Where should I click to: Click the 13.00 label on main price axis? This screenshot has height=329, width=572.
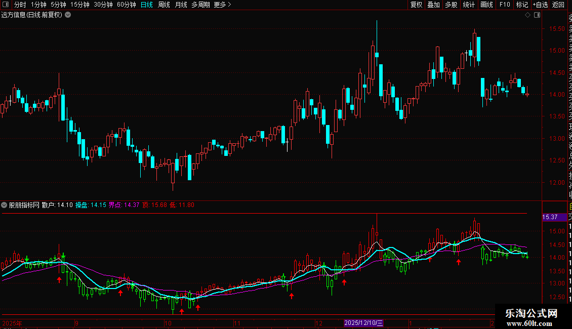point(557,139)
